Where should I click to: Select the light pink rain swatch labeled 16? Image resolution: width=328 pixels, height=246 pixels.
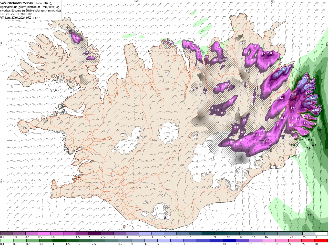coord(269,241)
